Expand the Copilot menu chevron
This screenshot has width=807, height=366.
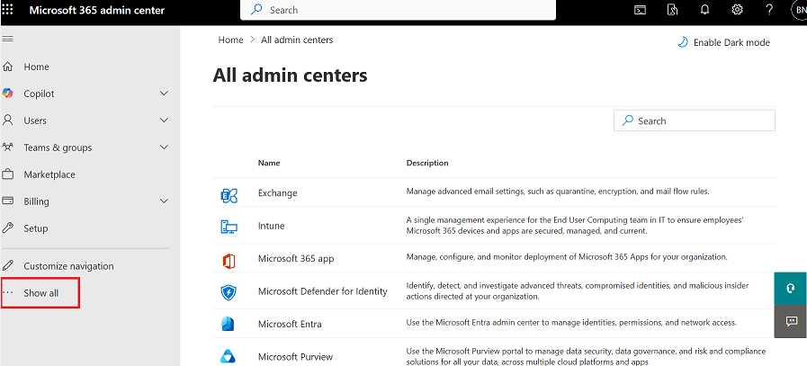tap(164, 94)
